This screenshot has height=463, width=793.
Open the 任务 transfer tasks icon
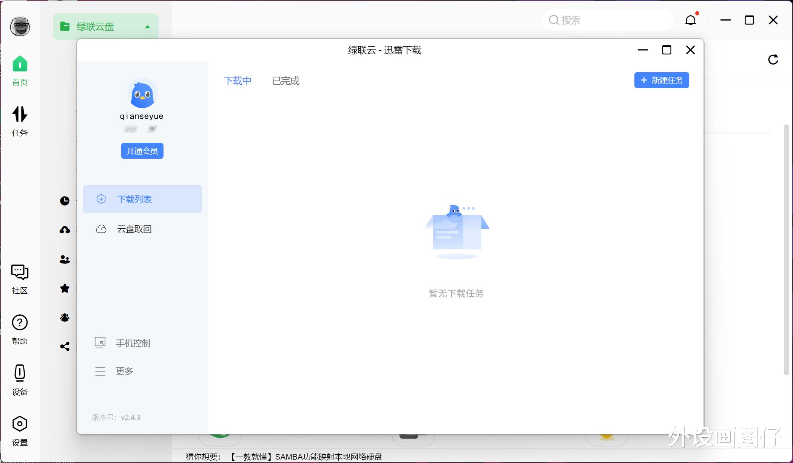click(20, 120)
